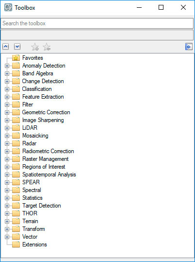Select the Image Sharpening label
The image size is (195, 262).
pos(43,120)
